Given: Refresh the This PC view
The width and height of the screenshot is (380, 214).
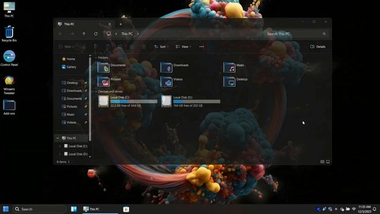Looking at the screenshot, I should coord(96,34).
